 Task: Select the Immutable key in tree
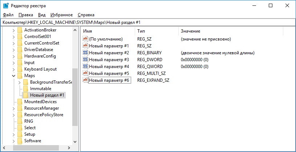(40, 89)
